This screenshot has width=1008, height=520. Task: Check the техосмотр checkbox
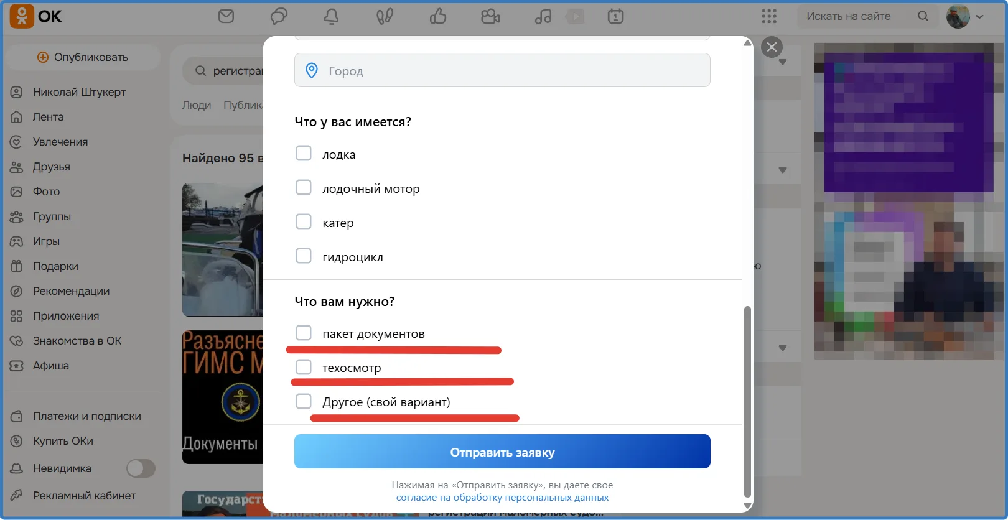pos(304,367)
